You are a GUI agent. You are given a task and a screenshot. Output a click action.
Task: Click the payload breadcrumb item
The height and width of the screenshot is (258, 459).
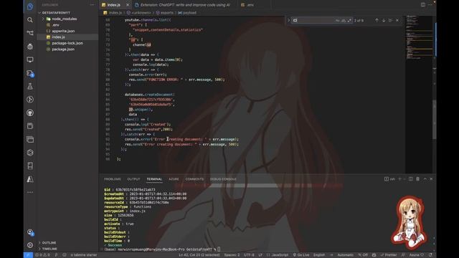coord(187,13)
